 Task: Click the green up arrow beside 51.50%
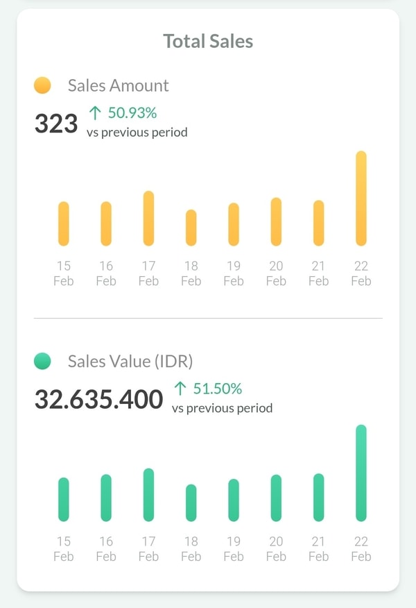(180, 388)
